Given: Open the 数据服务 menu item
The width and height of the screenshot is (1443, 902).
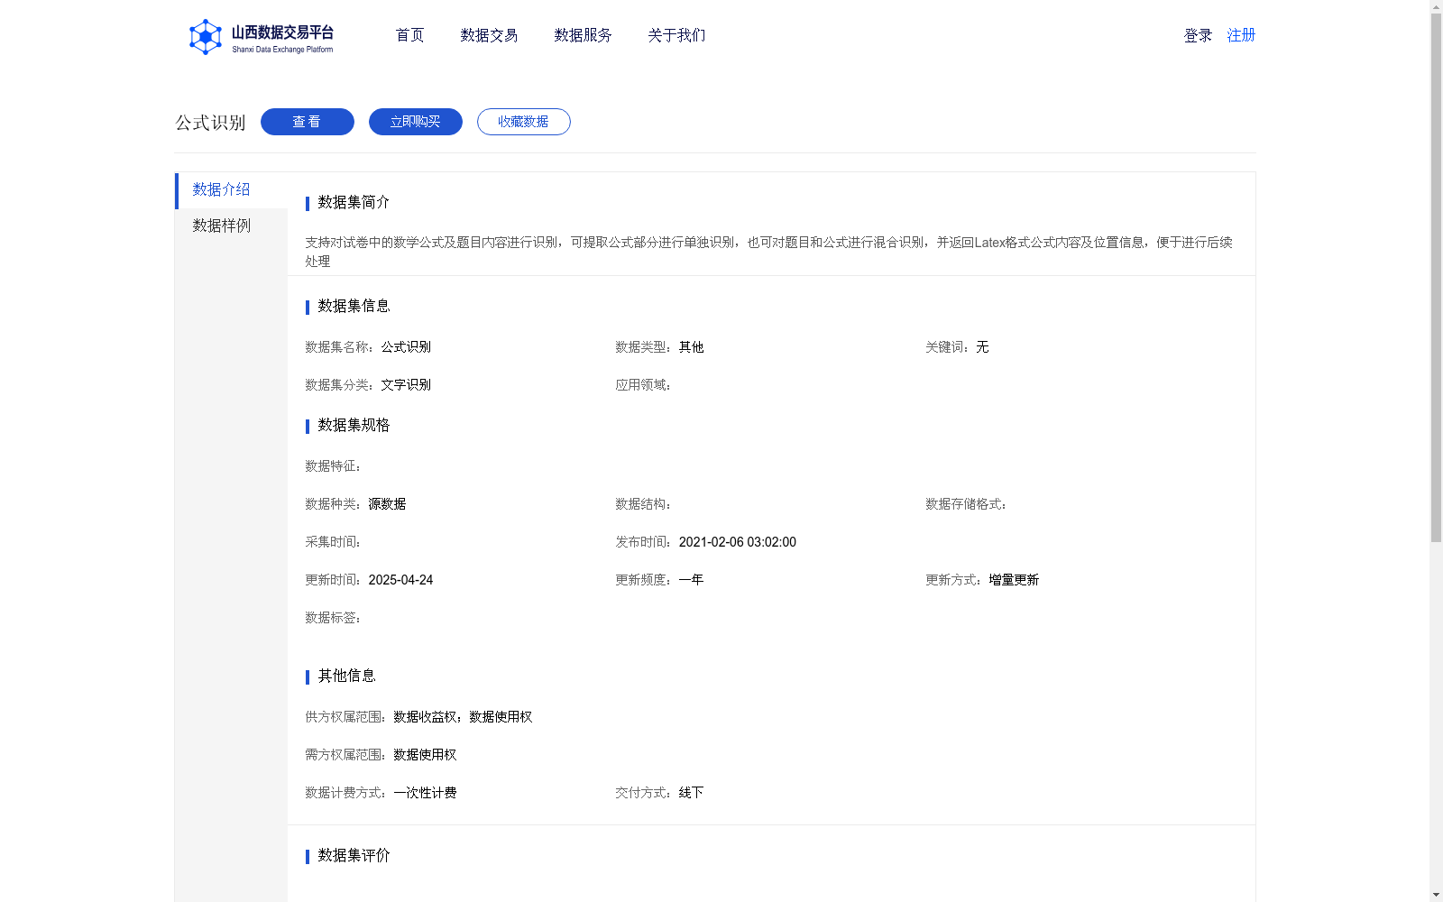Looking at the screenshot, I should tap(583, 35).
